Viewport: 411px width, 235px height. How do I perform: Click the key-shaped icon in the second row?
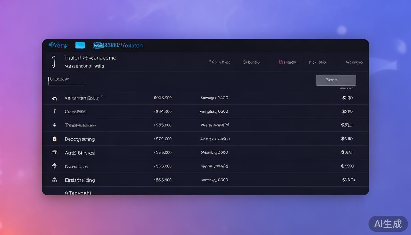tap(54, 111)
